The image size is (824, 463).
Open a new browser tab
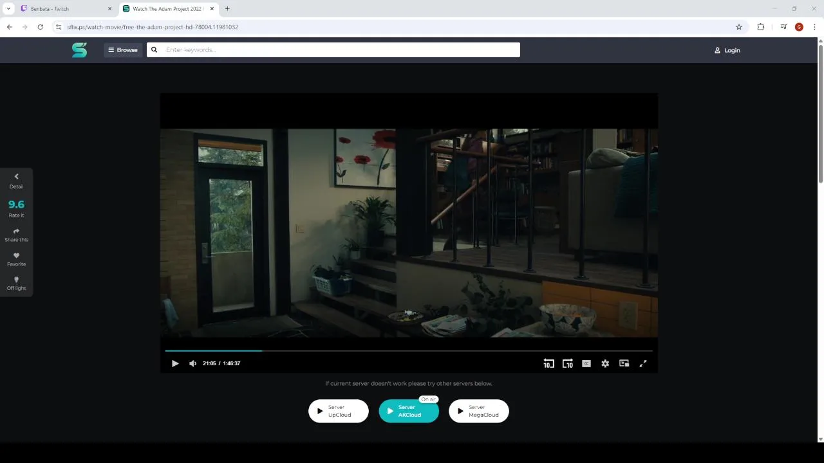click(227, 9)
